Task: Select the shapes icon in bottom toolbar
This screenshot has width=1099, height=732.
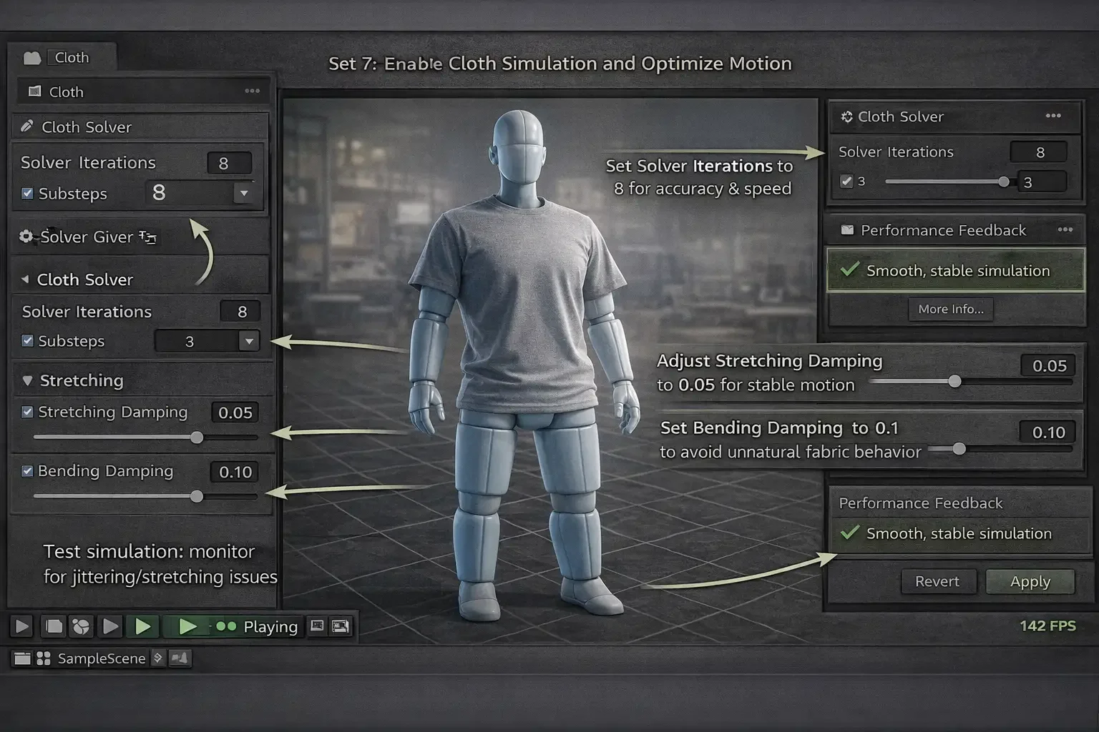Action: (x=80, y=627)
